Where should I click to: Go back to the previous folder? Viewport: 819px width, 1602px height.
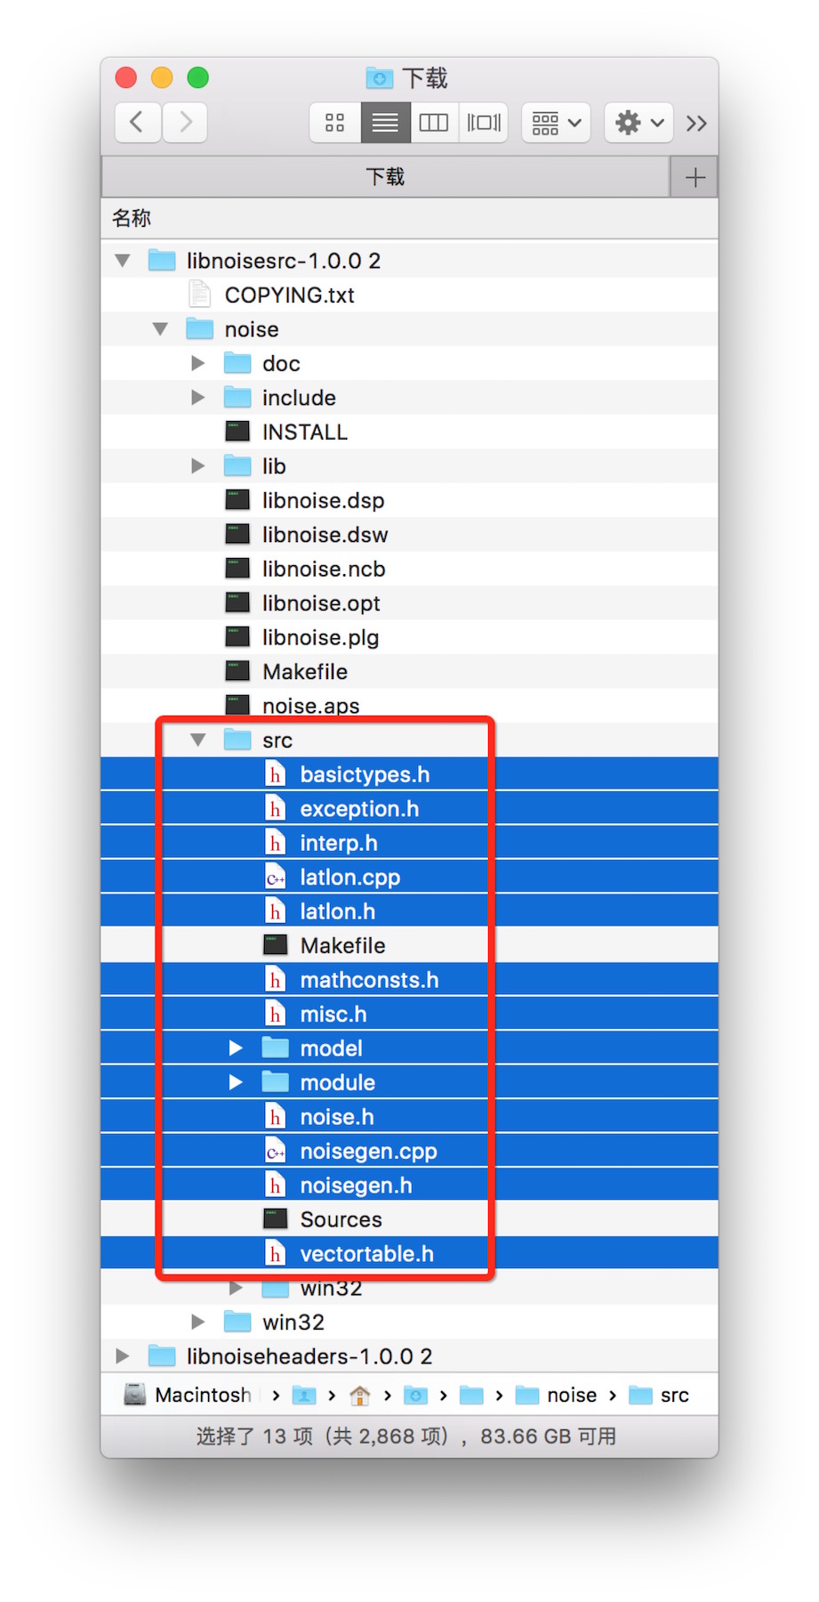138,122
